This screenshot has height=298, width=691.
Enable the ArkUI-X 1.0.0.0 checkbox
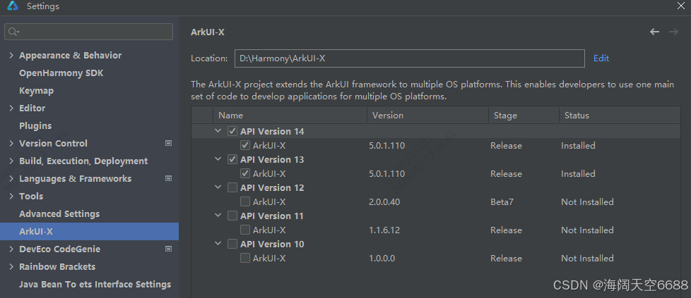[x=245, y=258]
